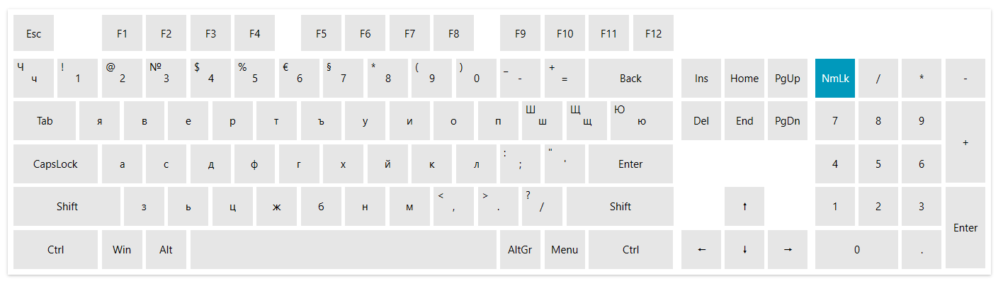Click the Menu key

coord(565,249)
